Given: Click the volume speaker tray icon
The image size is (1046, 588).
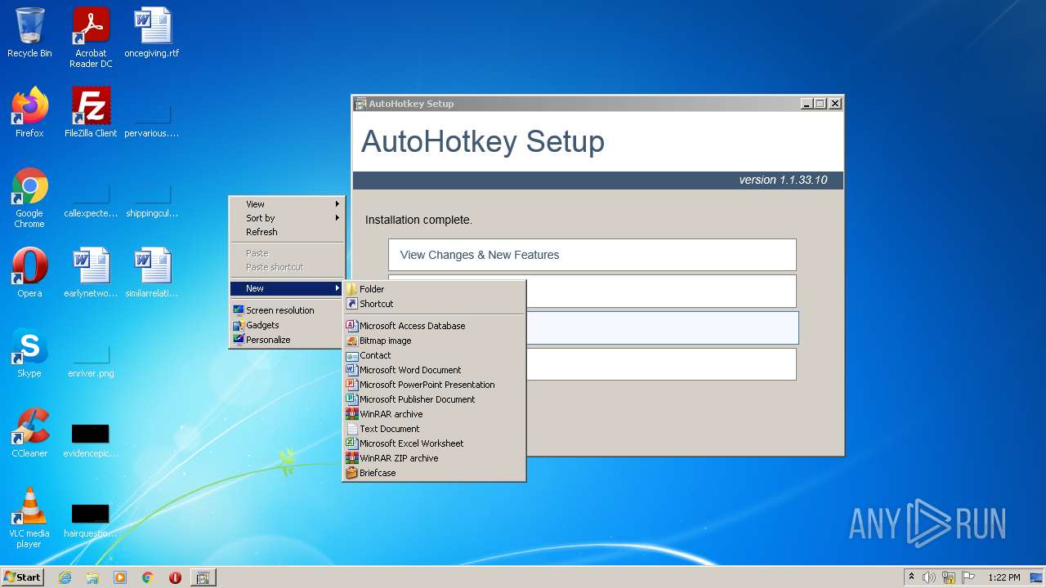Looking at the screenshot, I should (929, 577).
